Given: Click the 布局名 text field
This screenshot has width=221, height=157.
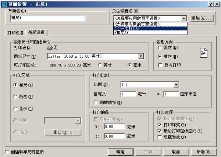Looking at the screenshot, I should pyautogui.click(x=48, y=18).
